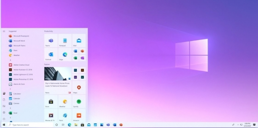Click the letter E section header
Screen dimensions: 258x128
pos(10,108)
